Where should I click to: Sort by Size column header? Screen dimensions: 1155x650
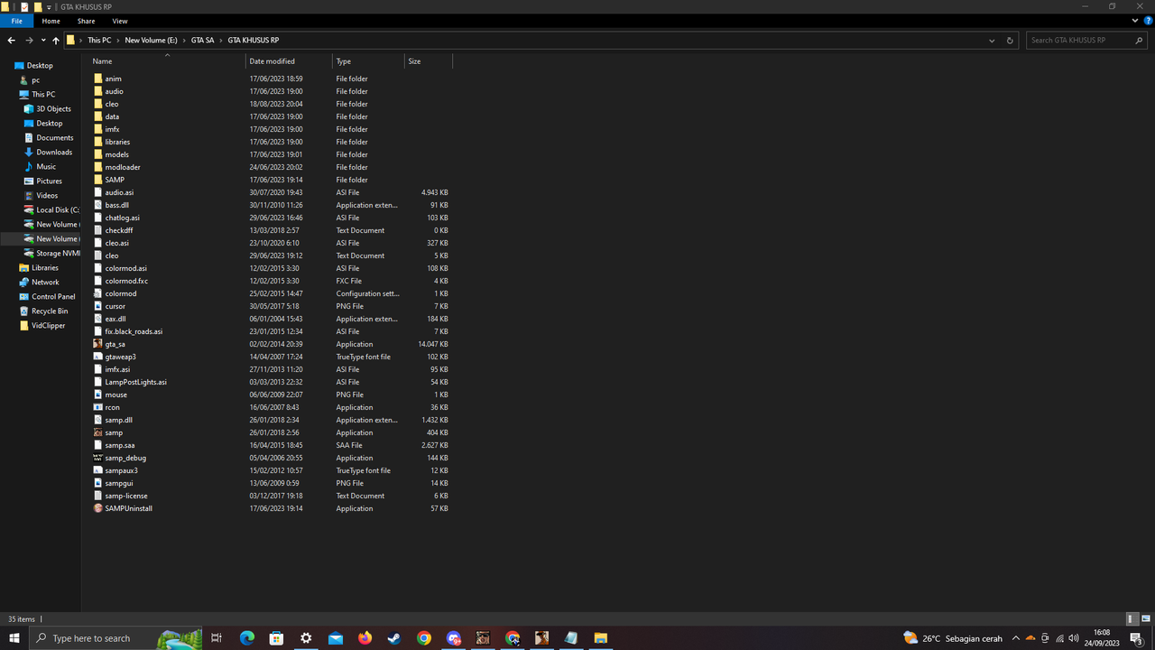tap(429, 61)
